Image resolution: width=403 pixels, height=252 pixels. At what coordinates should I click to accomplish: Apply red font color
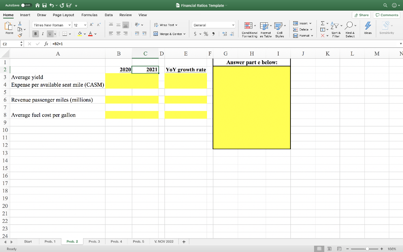click(90, 34)
